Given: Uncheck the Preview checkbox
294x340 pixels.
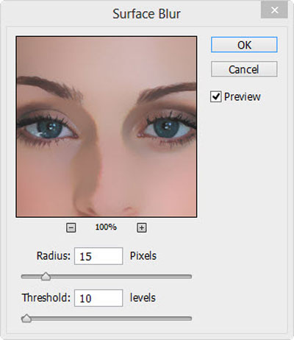Looking at the screenshot, I should [216, 96].
